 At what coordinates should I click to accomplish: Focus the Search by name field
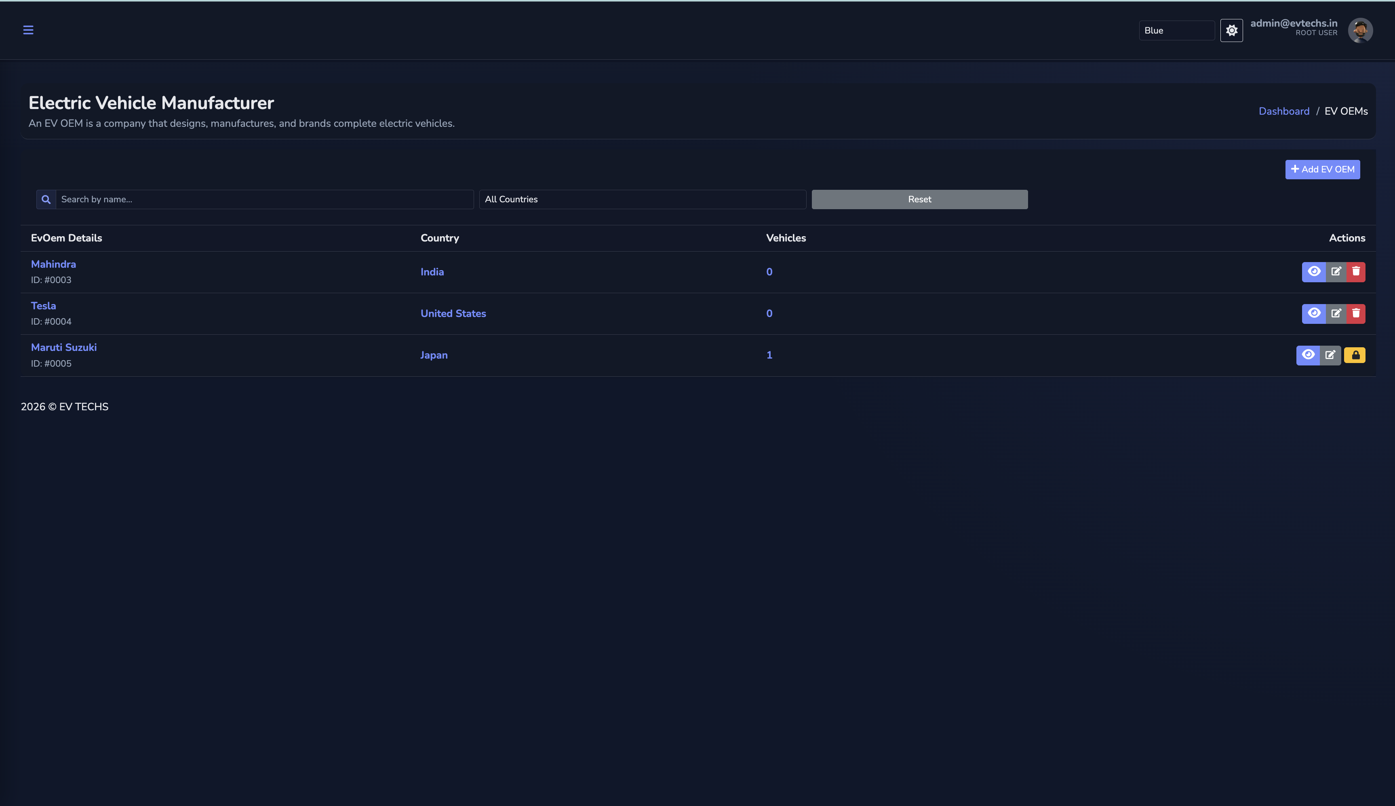click(x=264, y=199)
